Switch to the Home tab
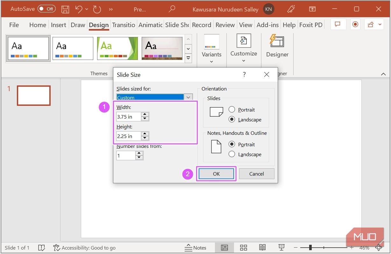 38,25
